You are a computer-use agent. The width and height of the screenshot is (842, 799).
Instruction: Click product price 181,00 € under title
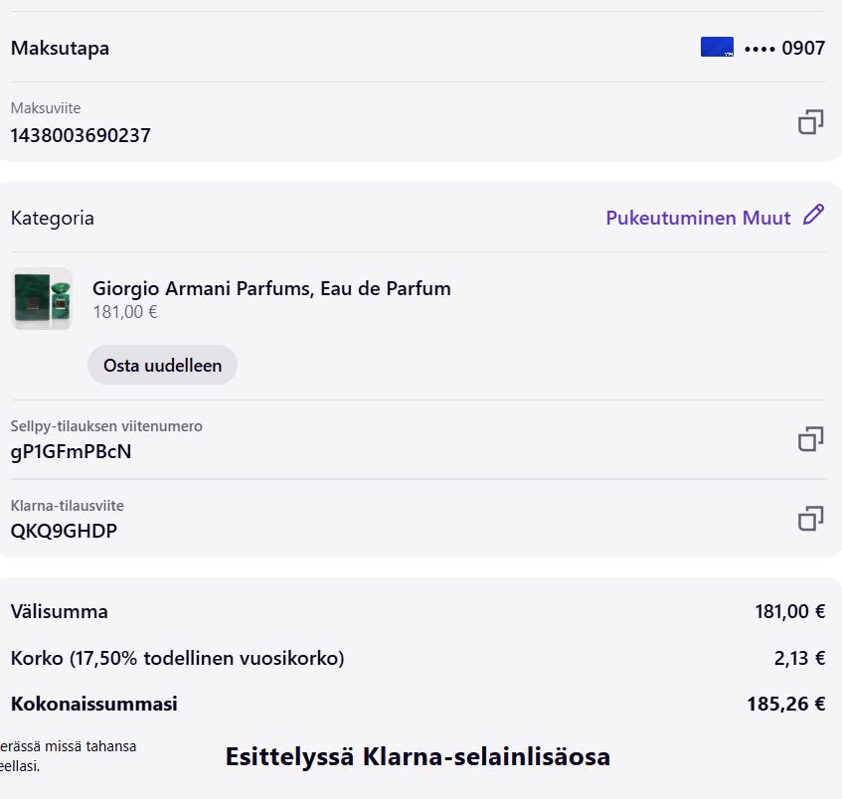pyautogui.click(x=125, y=312)
